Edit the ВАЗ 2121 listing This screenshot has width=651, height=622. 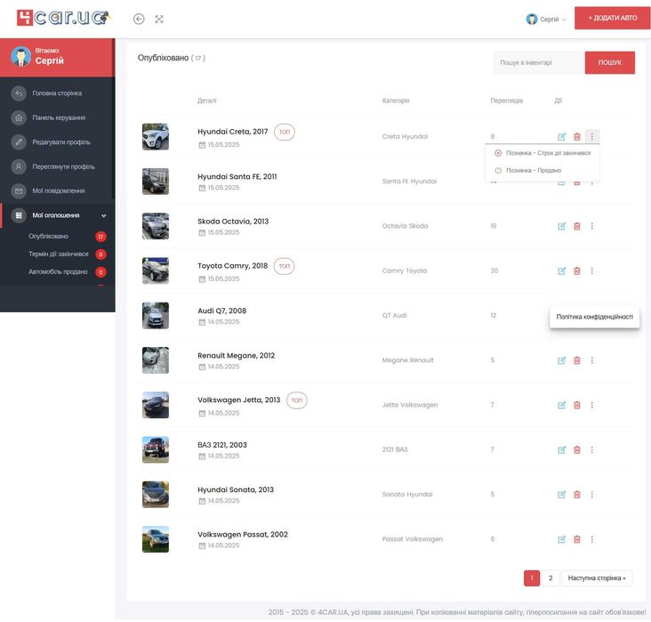[x=561, y=450]
